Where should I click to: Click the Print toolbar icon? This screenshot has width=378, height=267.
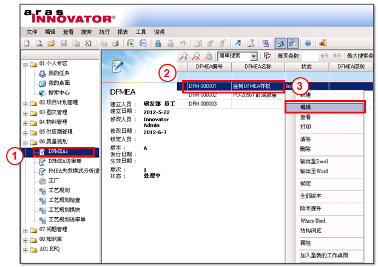point(115,44)
